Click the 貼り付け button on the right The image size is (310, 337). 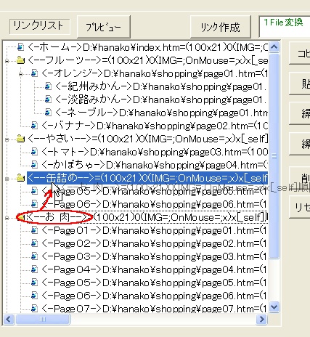300,84
